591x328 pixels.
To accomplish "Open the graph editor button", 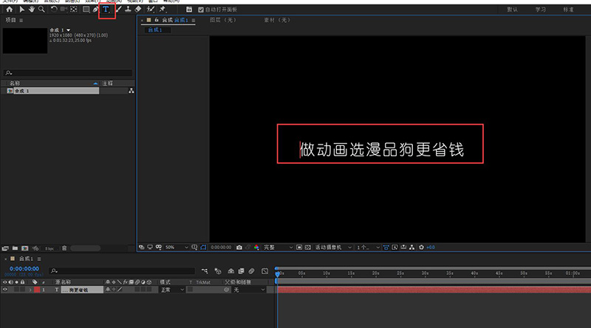I will point(265,271).
